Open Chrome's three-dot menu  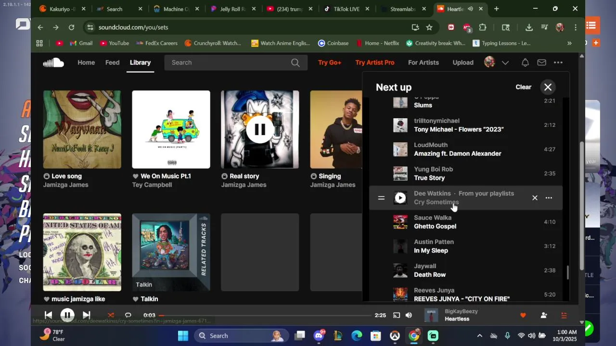pos(576,27)
